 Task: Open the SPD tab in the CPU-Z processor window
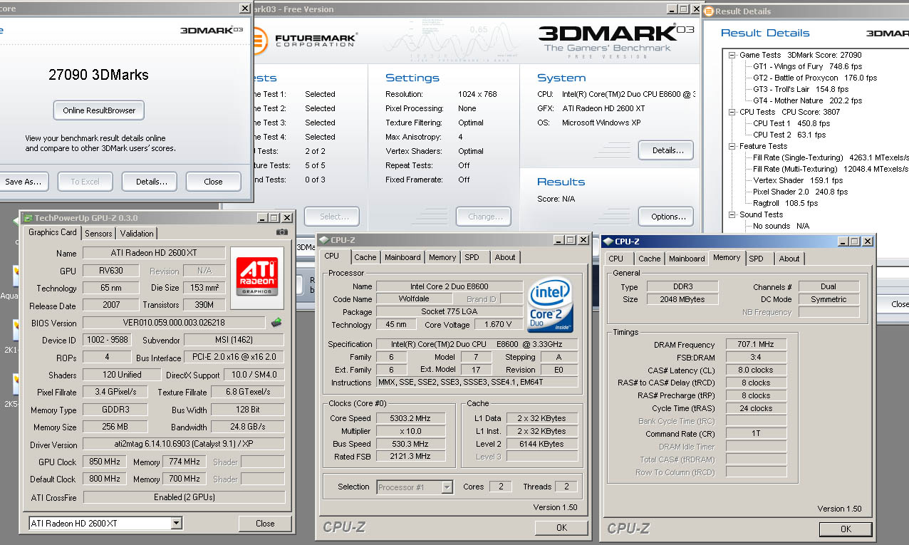[472, 257]
